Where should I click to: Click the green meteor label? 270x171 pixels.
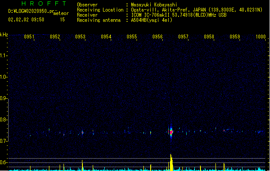61,13
